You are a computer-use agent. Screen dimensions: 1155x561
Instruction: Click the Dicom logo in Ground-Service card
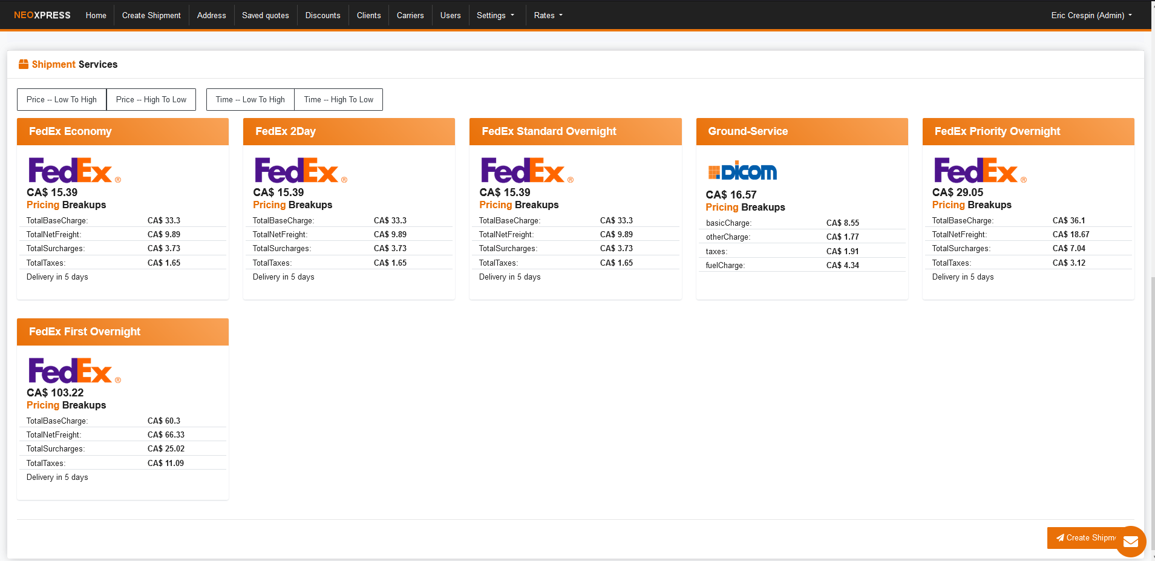pos(742,171)
